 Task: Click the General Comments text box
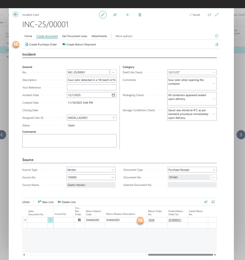click(x=69, y=141)
